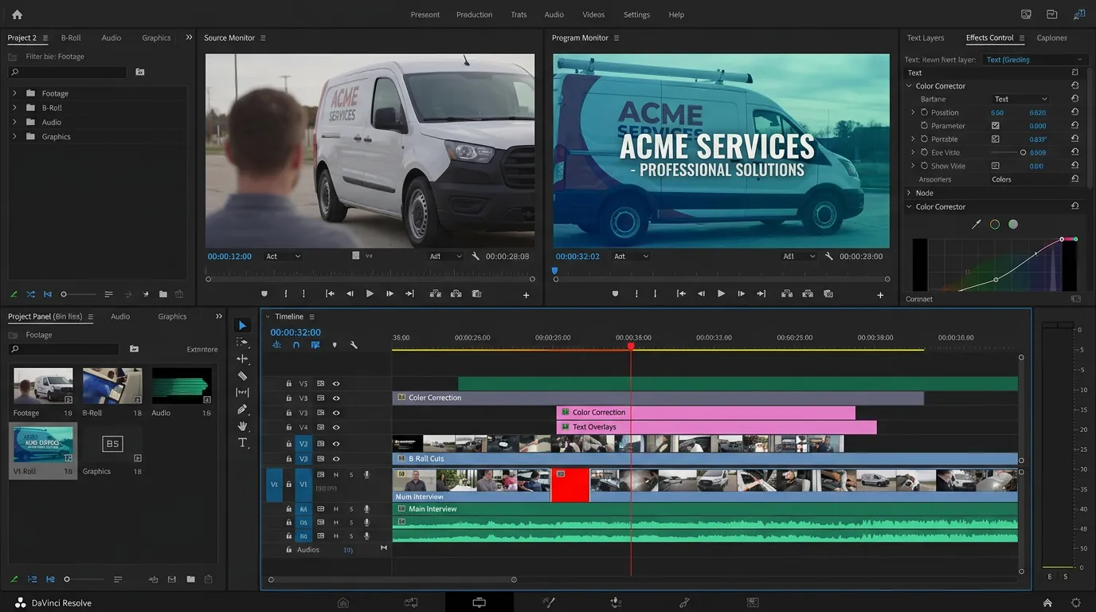Open the Bartane Text dropdown
Screen dimensions: 1096x612
[1020, 99]
